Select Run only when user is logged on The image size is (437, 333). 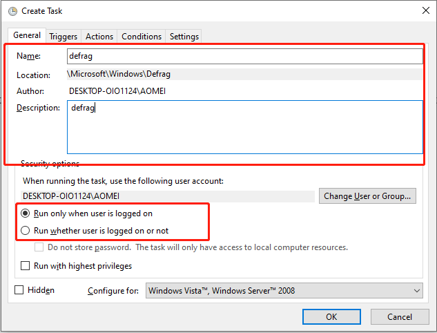pos(26,214)
